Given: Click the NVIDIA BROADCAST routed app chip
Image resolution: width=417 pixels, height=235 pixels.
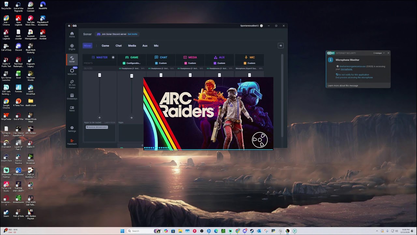Looking at the screenshot, I should 97,127.
